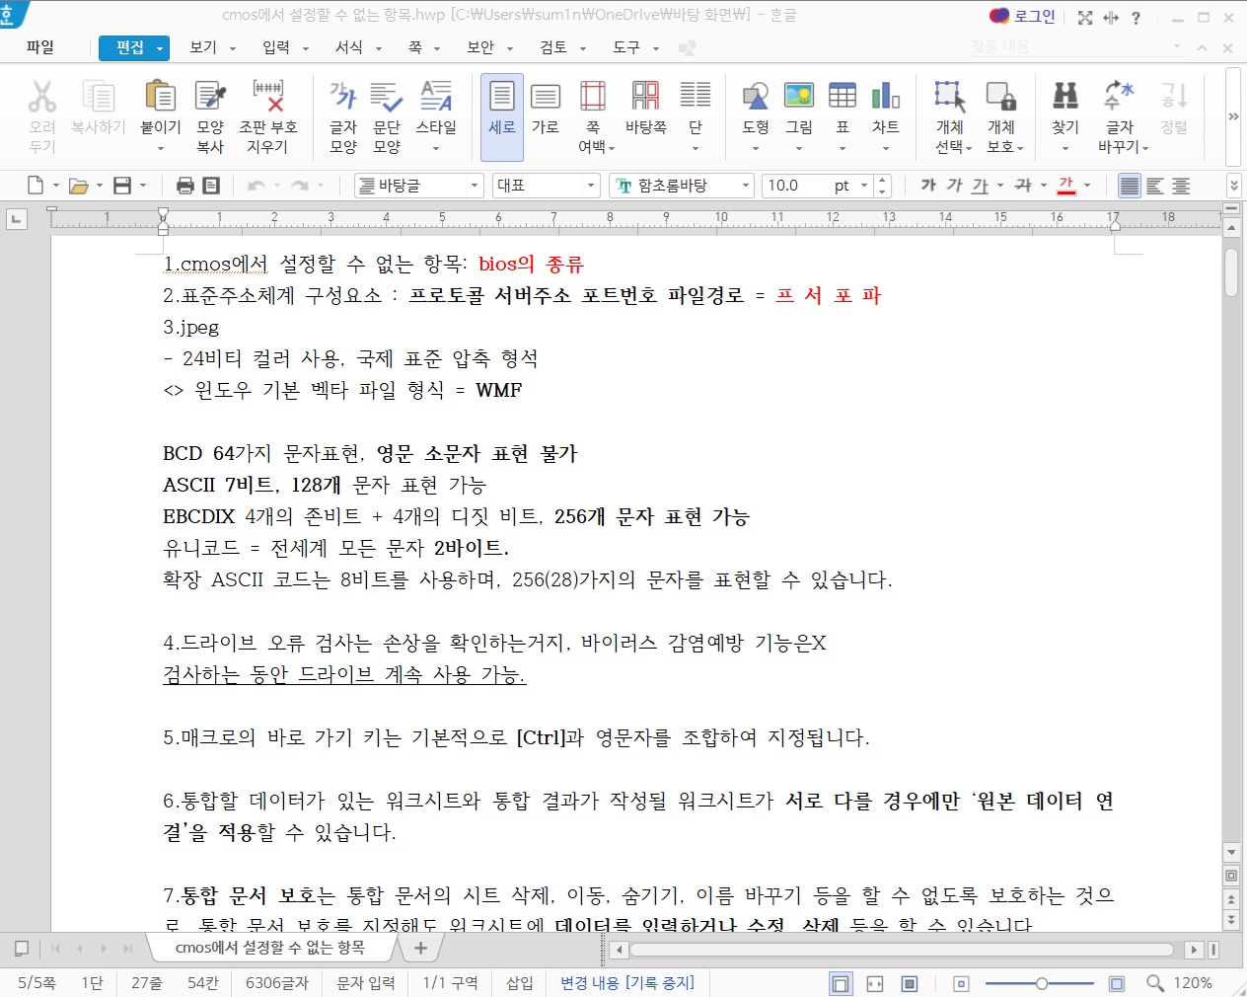
Task: Select 세로 portrait page orientation
Action: (501, 98)
